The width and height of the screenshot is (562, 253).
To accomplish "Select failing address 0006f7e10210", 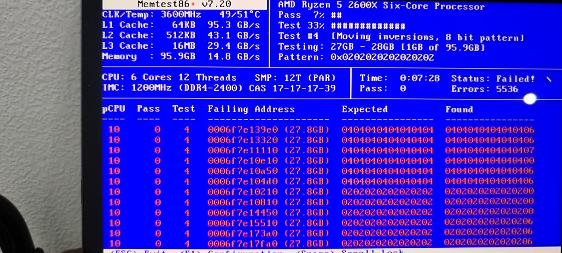I will [x=243, y=192].
